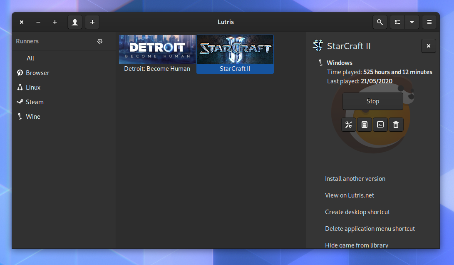Viewport: 454px width, 265px height.
Task: Open Runners settings gear
Action: click(100, 41)
